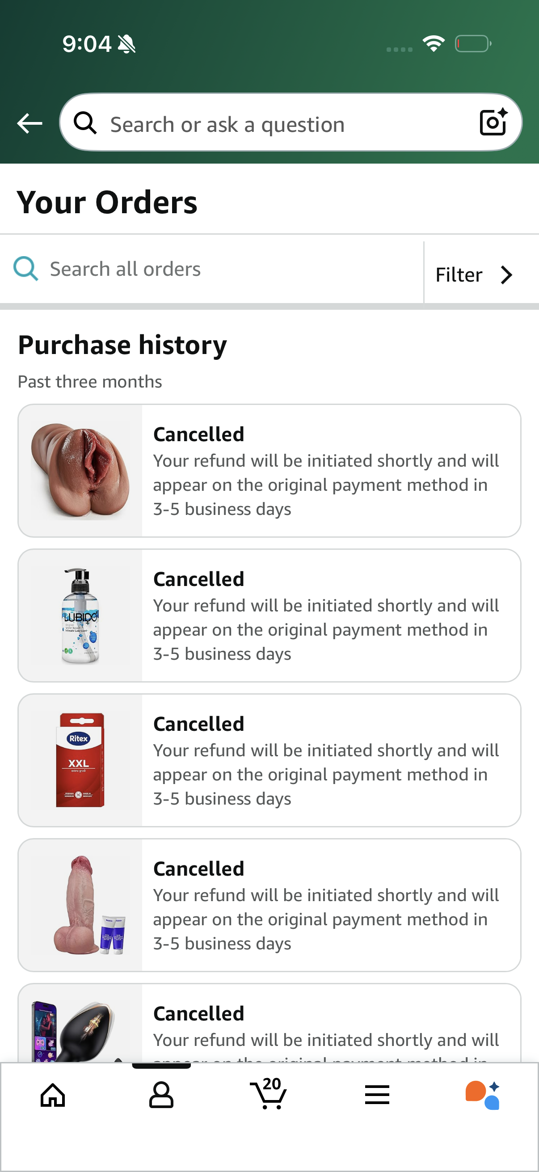Tap the Wi-Fi status icon
The width and height of the screenshot is (539, 1172).
coord(433,43)
